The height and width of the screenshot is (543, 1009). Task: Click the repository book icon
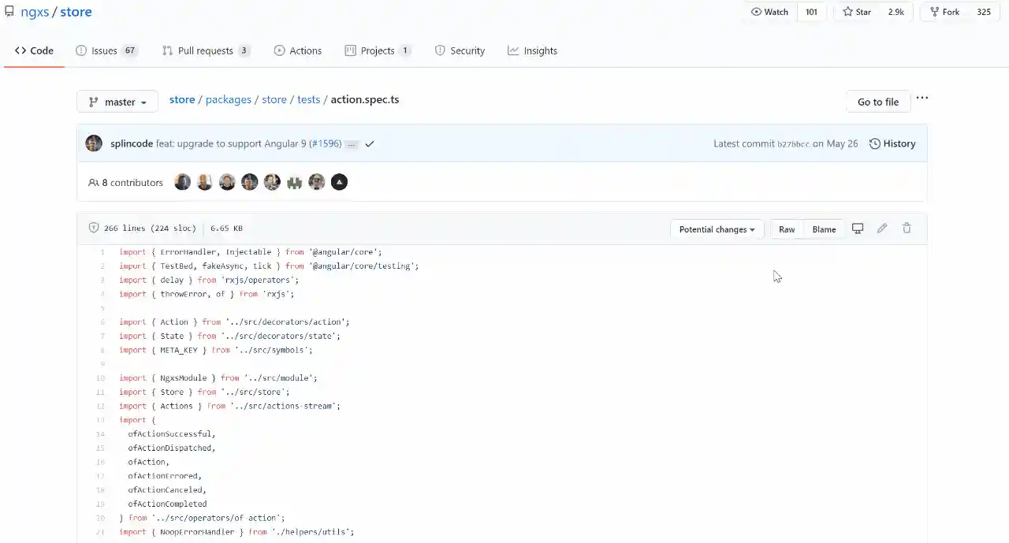point(9,12)
